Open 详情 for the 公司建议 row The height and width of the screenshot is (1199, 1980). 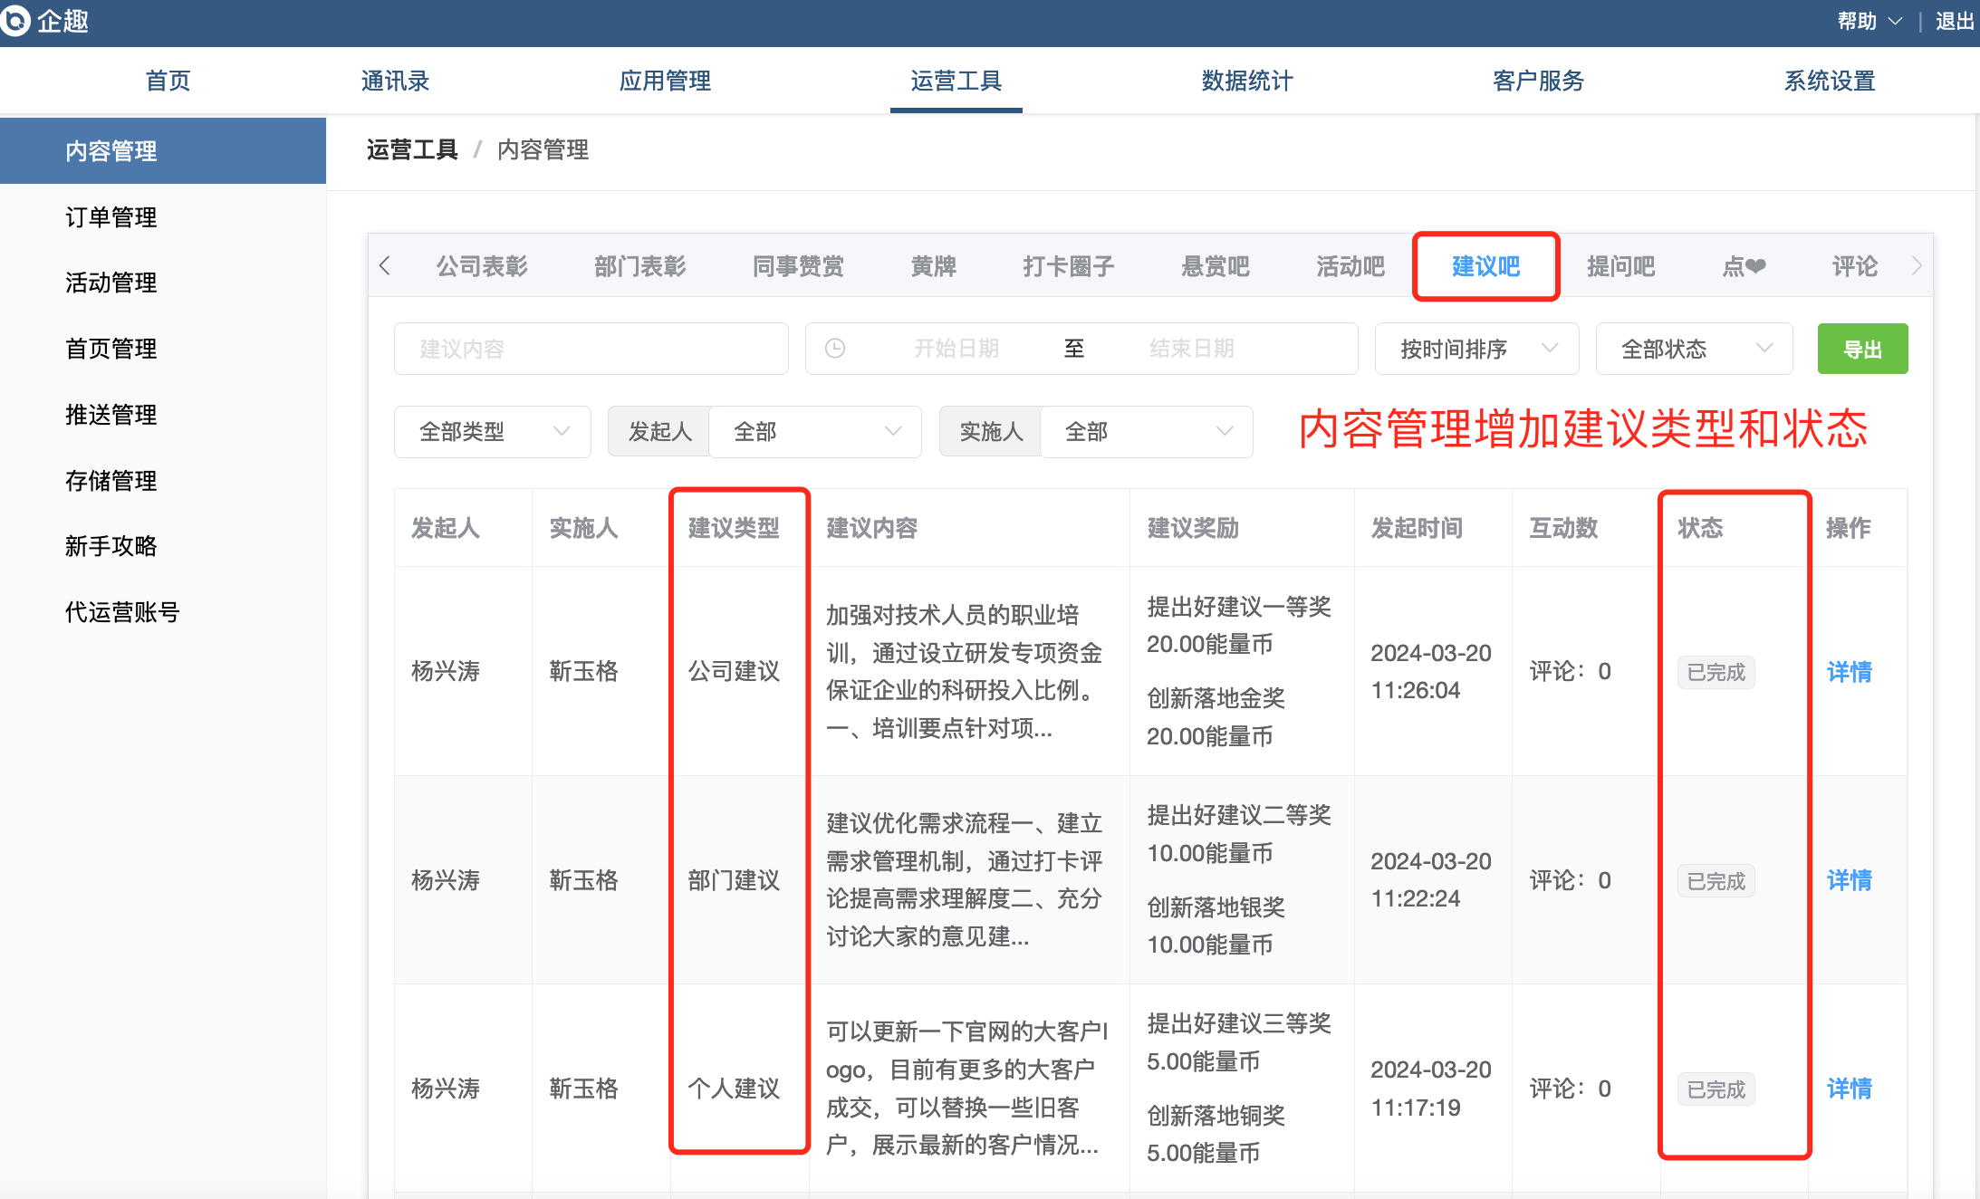coord(1849,672)
